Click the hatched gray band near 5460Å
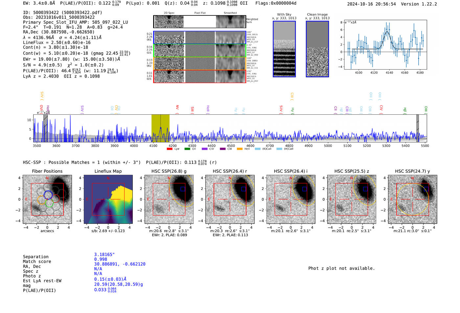The height and width of the screenshot is (313, 460). 418,128
